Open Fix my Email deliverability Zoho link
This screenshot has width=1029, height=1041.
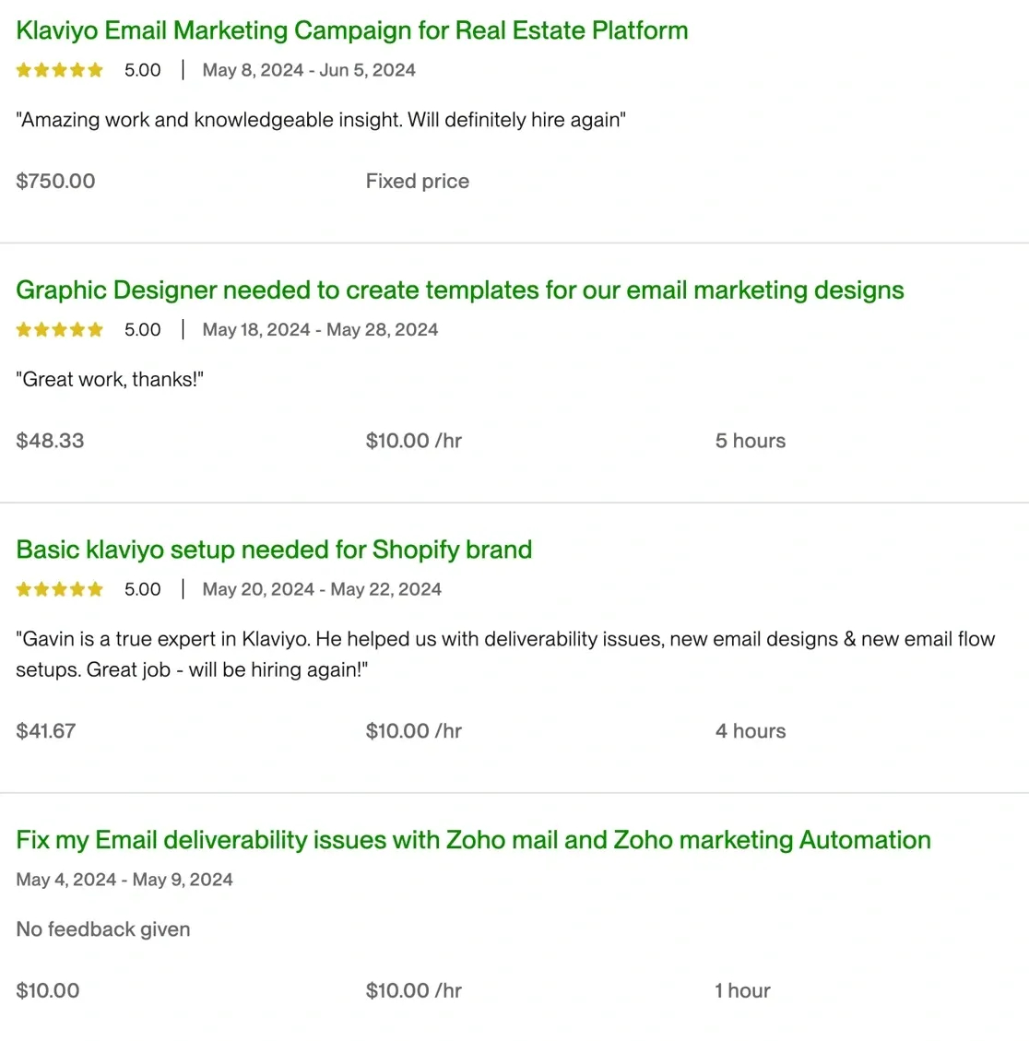pos(473,840)
